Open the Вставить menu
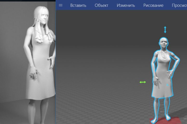The height and width of the screenshot is (124, 187). pos(78,5)
